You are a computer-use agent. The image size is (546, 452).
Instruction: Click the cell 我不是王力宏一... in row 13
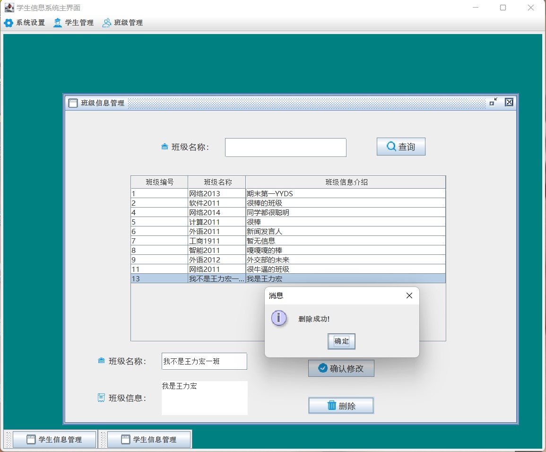point(217,278)
